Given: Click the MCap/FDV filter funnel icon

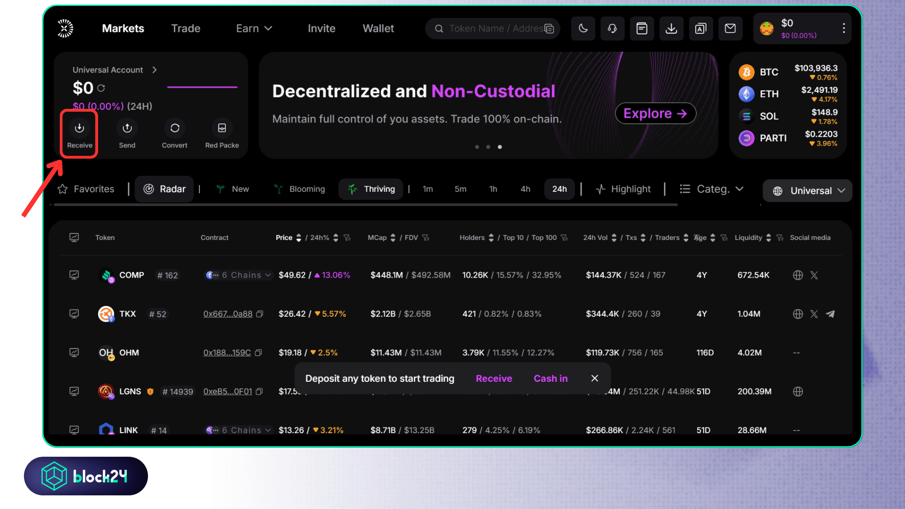Looking at the screenshot, I should 426,238.
